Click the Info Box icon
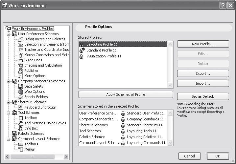 pyautogui.click(x=21, y=128)
